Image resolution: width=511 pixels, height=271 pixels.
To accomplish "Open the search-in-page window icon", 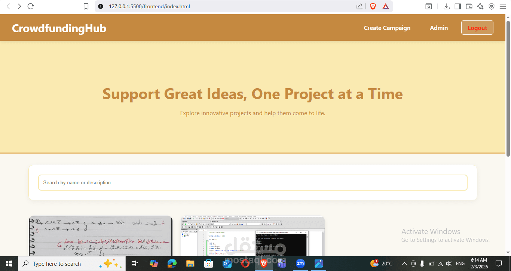I will [429, 6].
